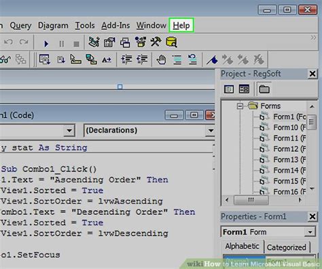Select Form16 in the project tree
This screenshot has width=322, height=269.
pos(290,192)
